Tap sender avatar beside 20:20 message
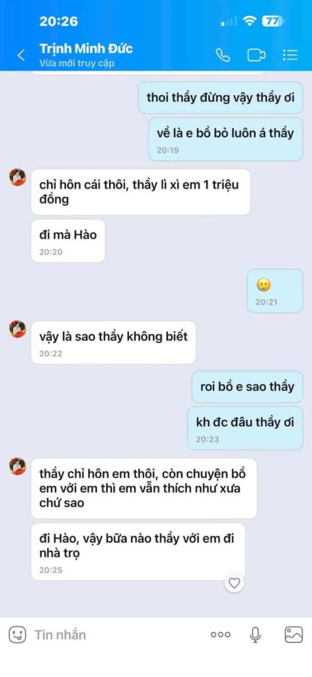The image size is (312, 677). point(18,177)
